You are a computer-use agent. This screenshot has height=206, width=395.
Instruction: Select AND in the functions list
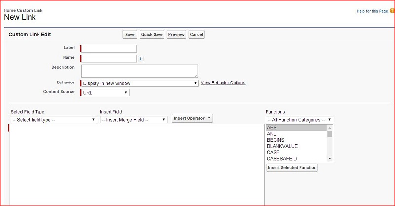click(x=296, y=134)
